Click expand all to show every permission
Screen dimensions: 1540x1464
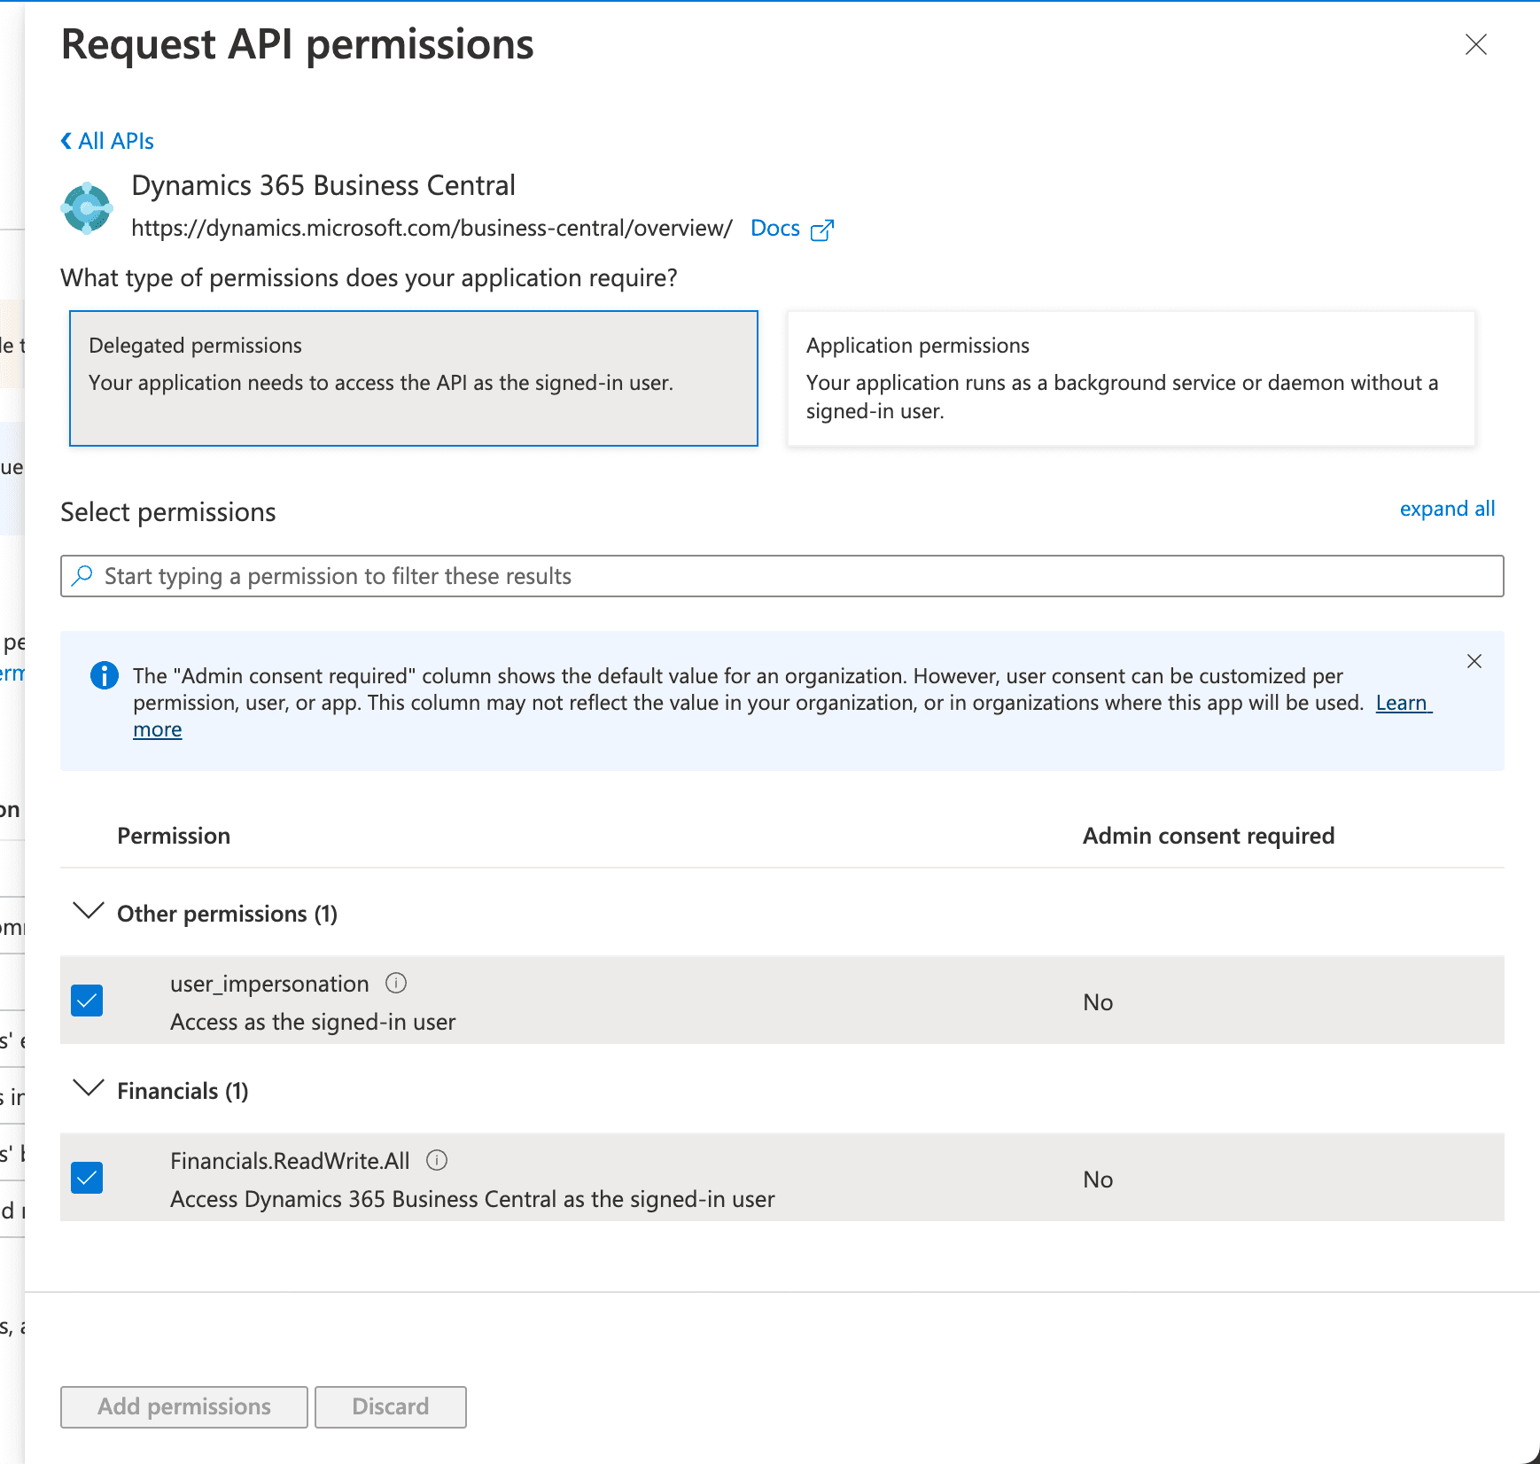[x=1447, y=509]
